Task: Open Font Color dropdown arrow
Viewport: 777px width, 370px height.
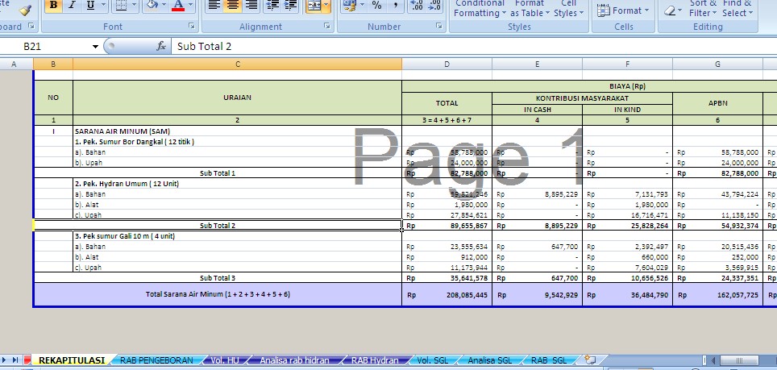Action: point(190,6)
